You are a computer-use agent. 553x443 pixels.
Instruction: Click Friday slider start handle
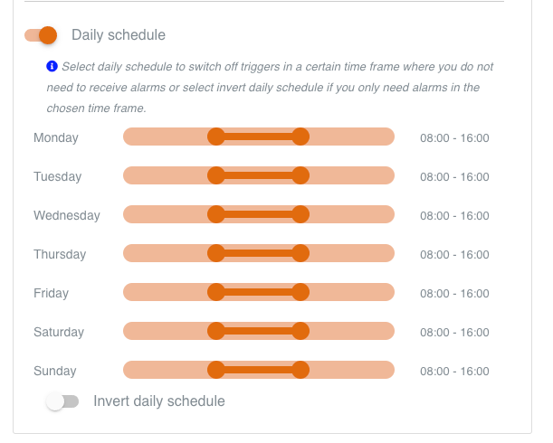(215, 292)
